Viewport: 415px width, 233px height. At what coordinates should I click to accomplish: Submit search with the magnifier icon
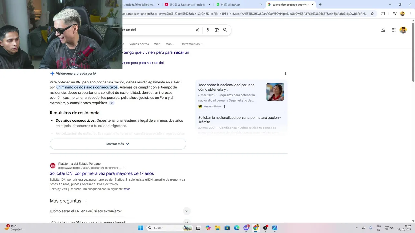pos(225,30)
